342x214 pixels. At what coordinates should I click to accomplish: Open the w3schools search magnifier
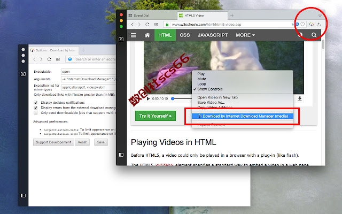click(314, 35)
